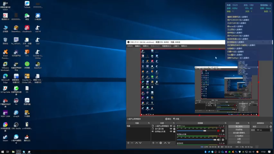
Task: Toggle visibility of display capture source
Action: 171,129
